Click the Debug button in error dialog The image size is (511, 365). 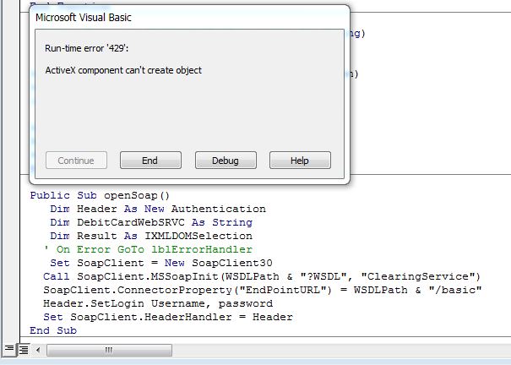226,160
